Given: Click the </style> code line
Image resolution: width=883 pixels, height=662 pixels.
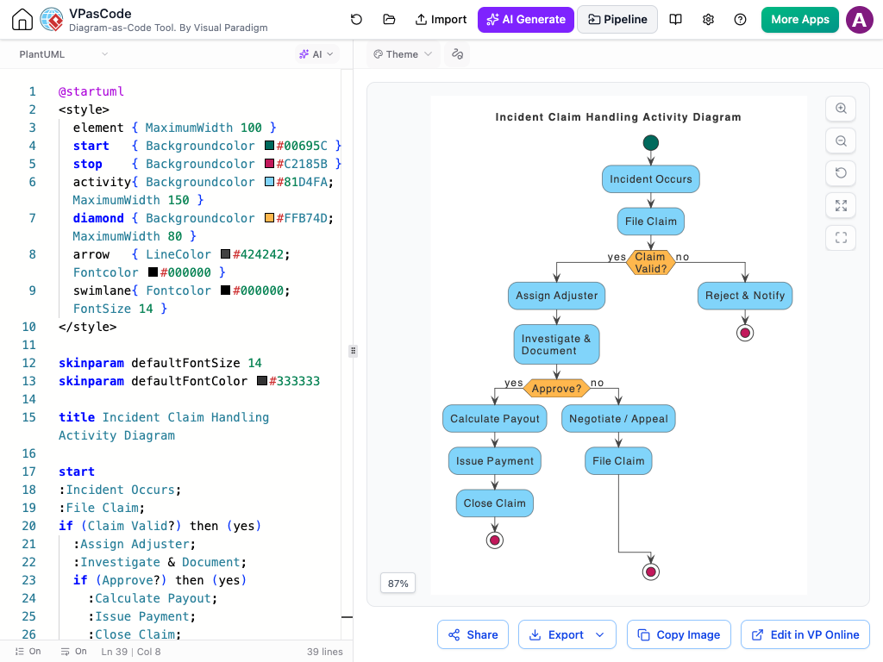Looking at the screenshot, I should point(87,327).
